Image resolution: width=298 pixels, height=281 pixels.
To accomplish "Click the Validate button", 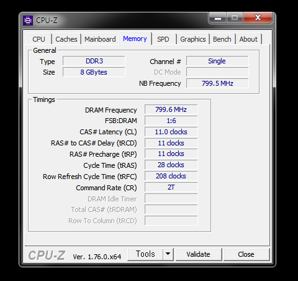I will (198, 254).
